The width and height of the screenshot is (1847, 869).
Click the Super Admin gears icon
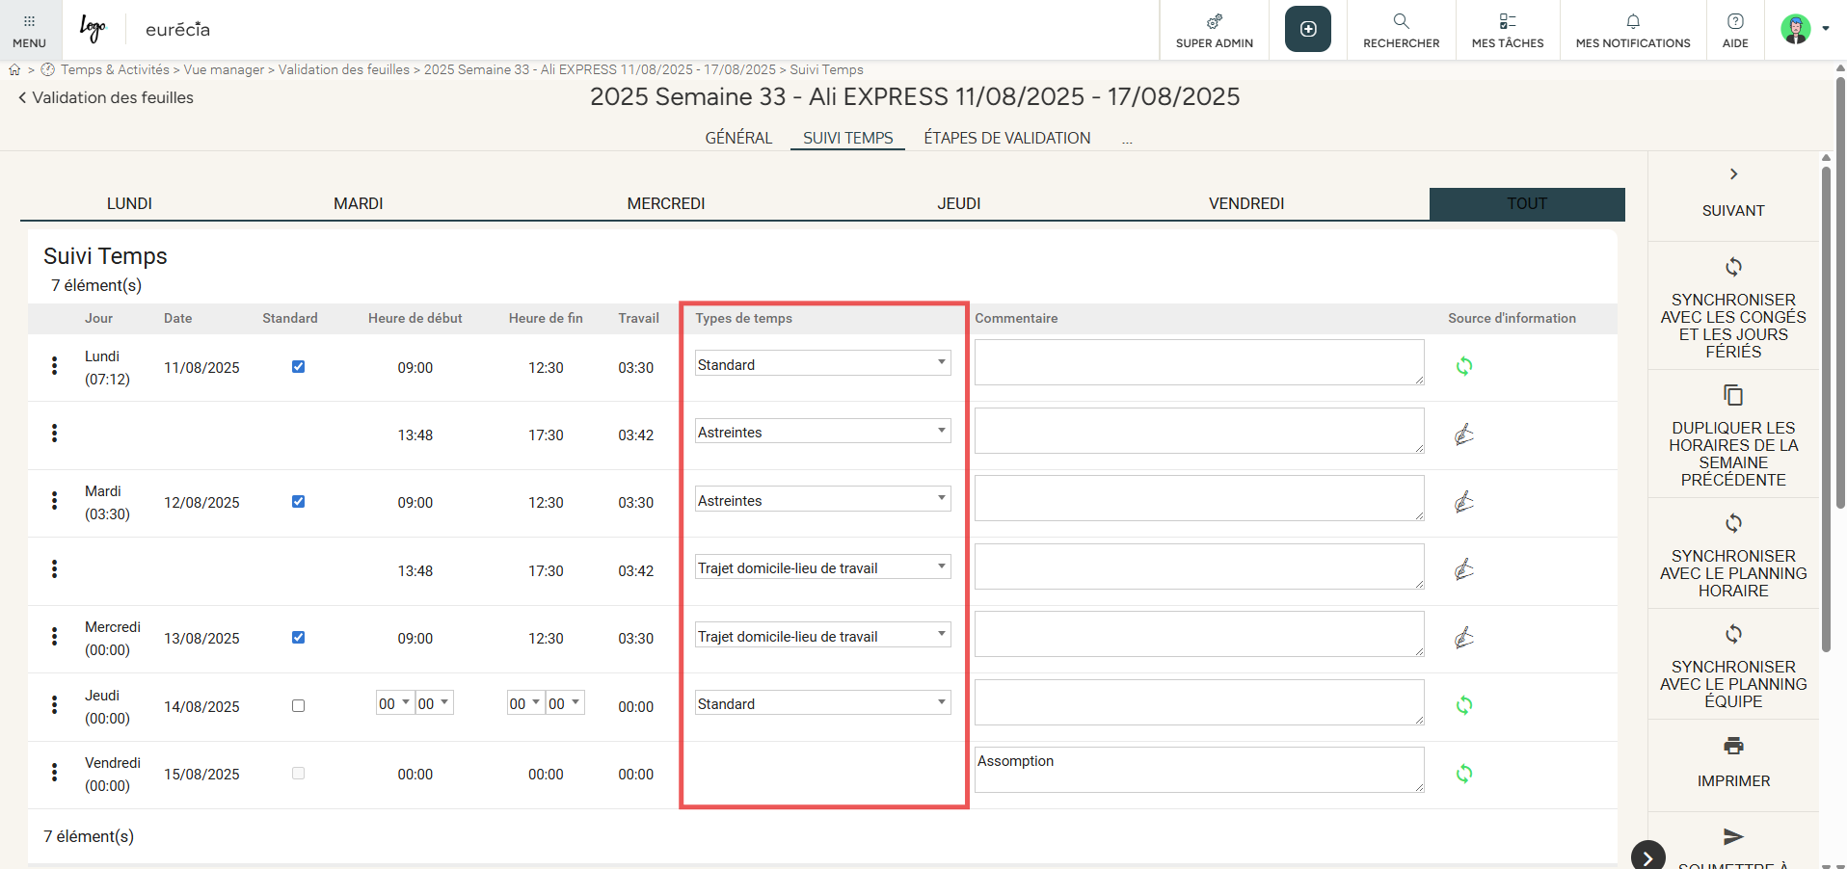1214,21
